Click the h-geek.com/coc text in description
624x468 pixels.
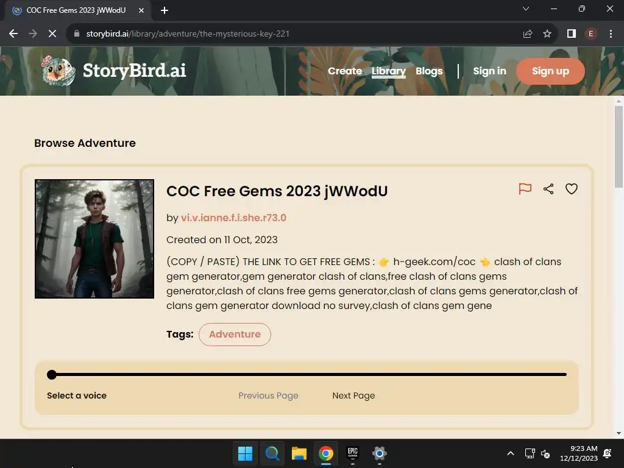pos(434,261)
